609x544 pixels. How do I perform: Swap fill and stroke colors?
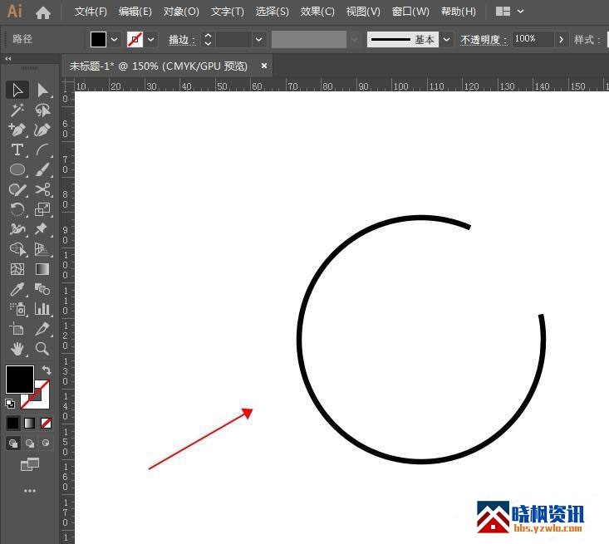coord(47,370)
